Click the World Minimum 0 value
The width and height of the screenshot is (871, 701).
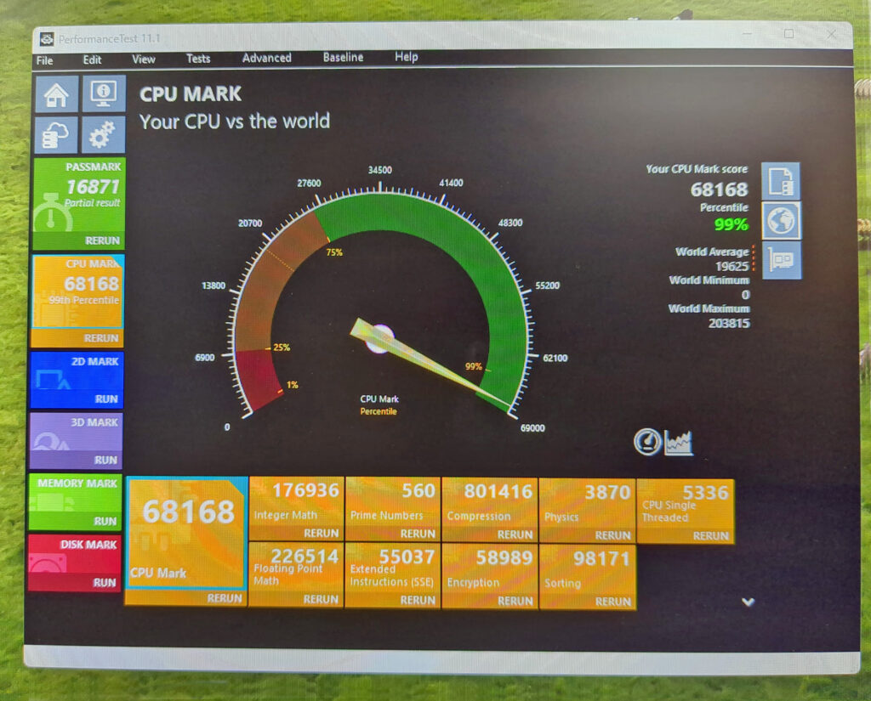(x=745, y=295)
